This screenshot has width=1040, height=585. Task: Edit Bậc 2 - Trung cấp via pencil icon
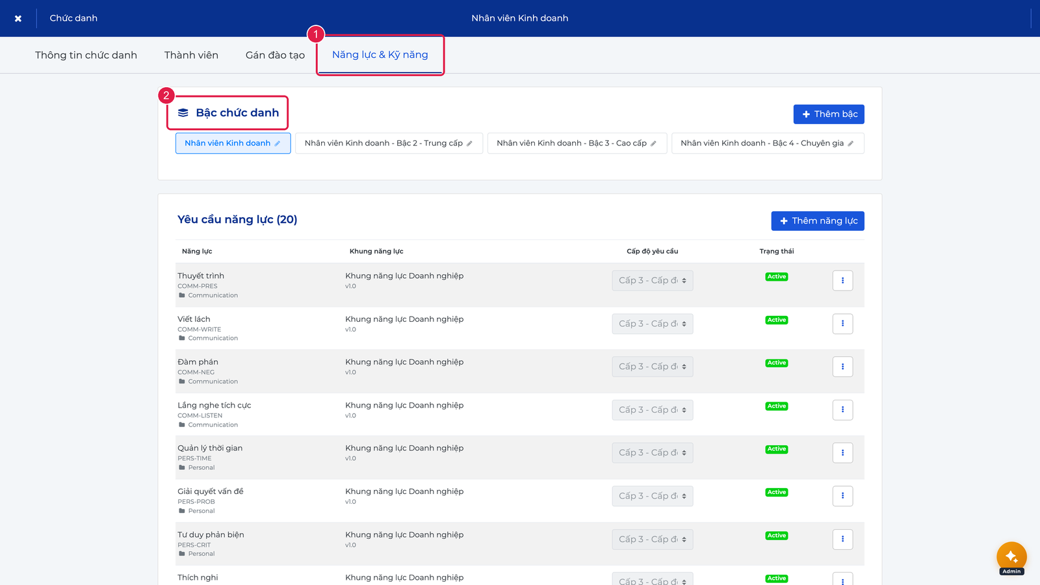click(x=469, y=144)
